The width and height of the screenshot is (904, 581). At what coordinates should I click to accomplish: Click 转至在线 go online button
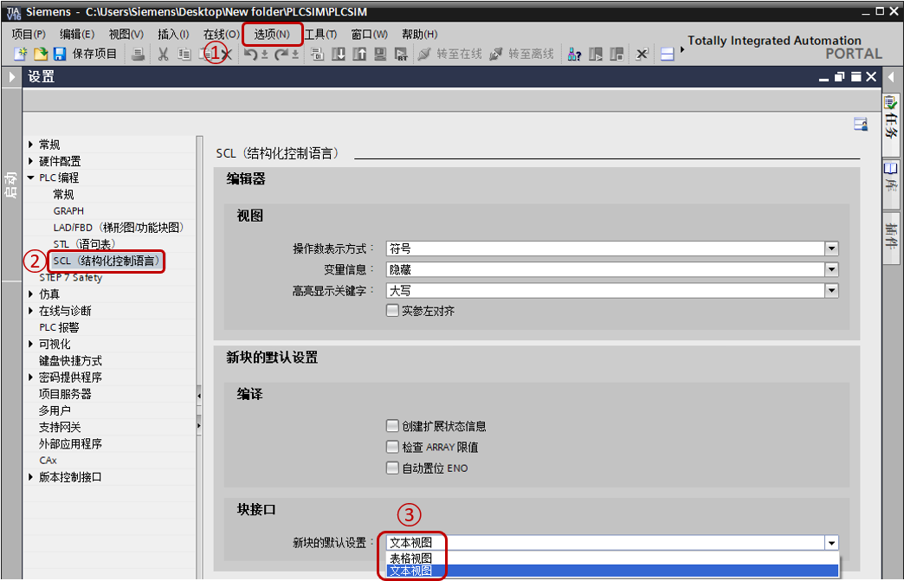(x=449, y=55)
